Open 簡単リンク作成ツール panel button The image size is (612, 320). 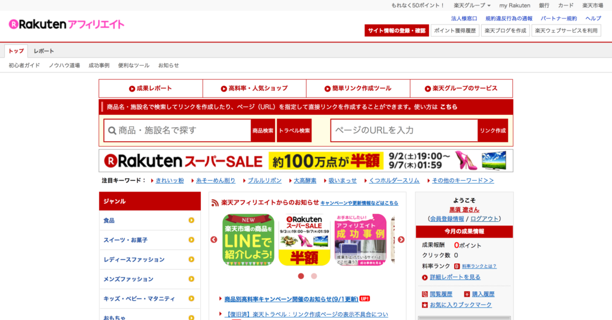click(x=358, y=89)
